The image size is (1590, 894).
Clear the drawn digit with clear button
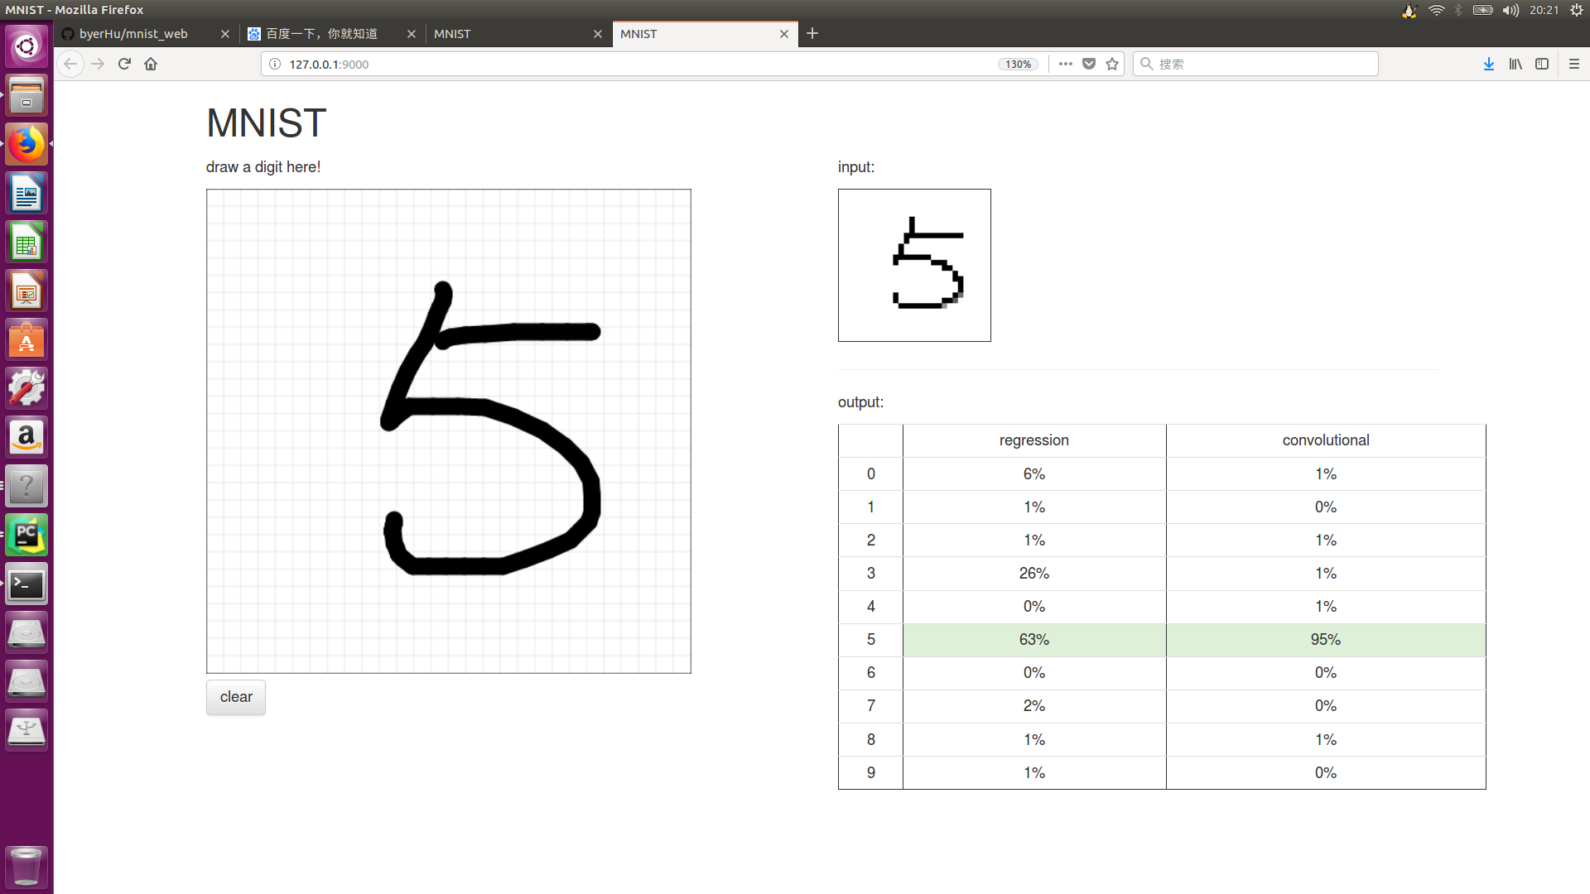236,697
